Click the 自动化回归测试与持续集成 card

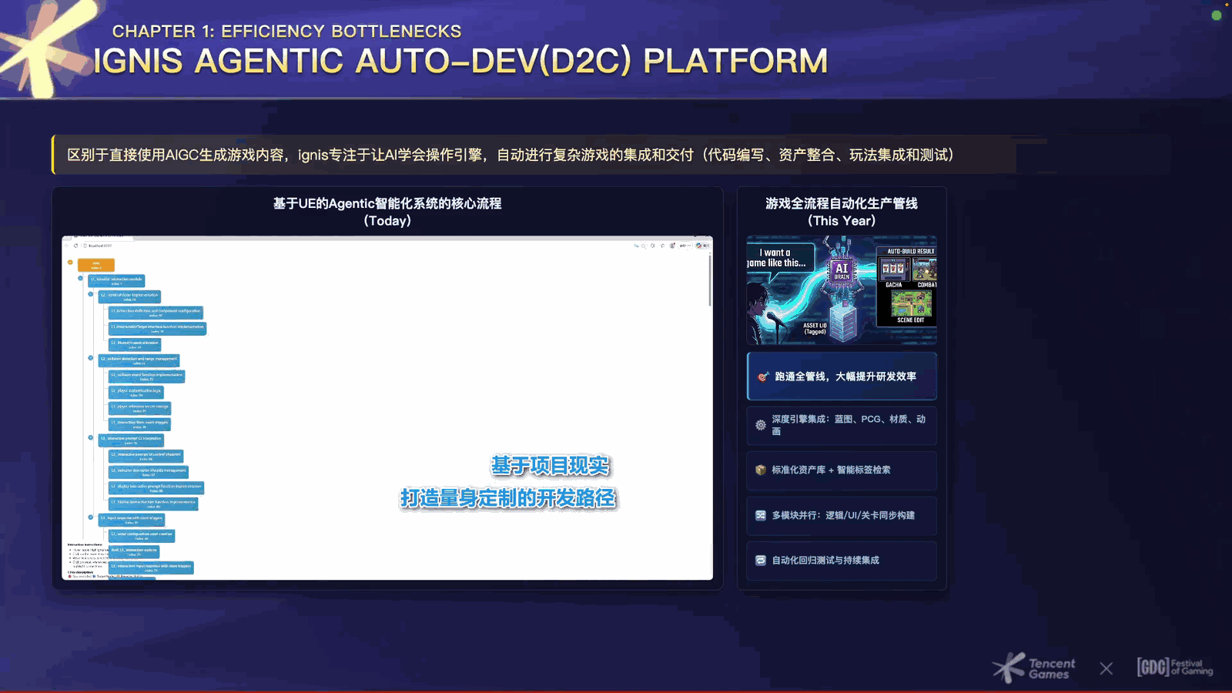842,560
